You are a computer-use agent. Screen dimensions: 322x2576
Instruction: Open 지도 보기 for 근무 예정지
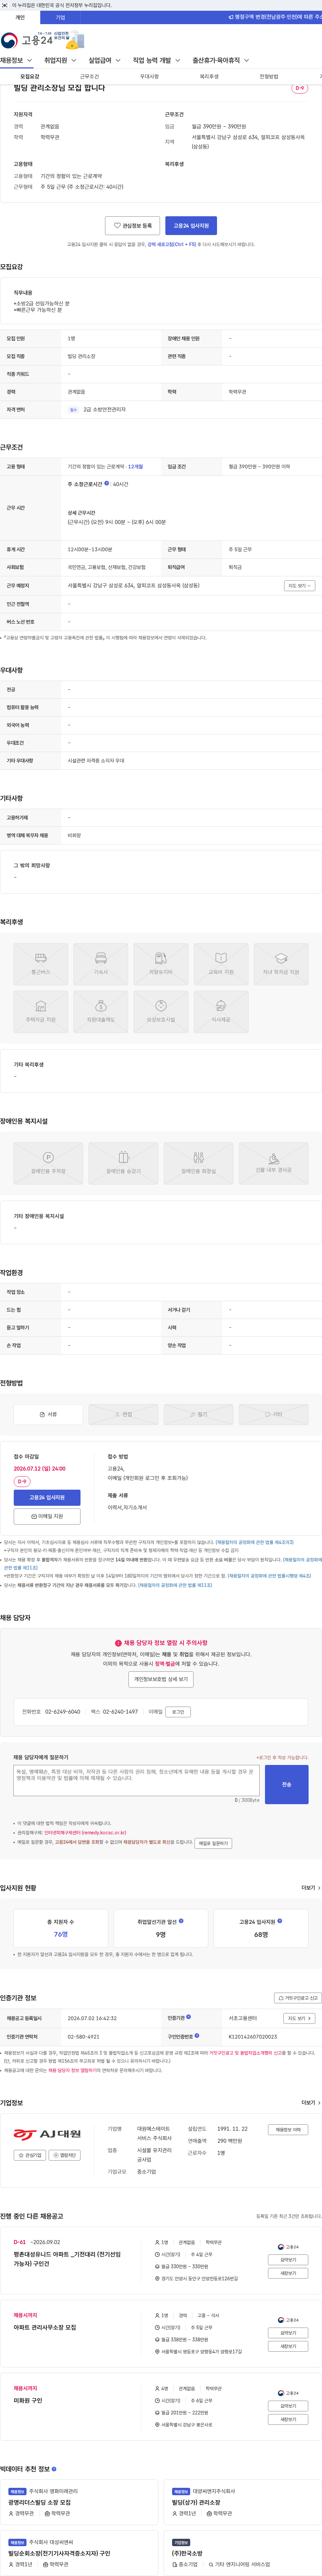click(x=299, y=586)
